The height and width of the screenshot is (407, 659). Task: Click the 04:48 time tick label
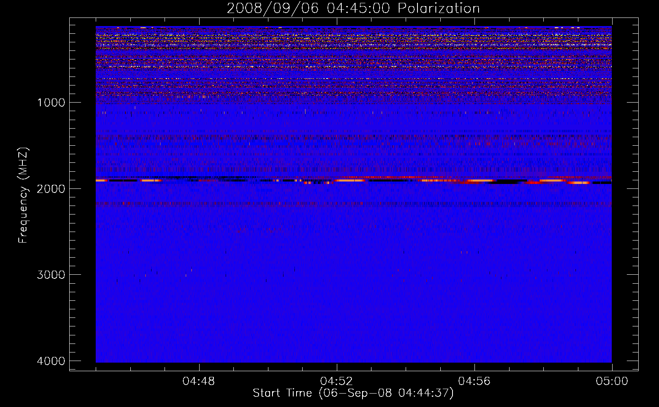[x=199, y=381]
